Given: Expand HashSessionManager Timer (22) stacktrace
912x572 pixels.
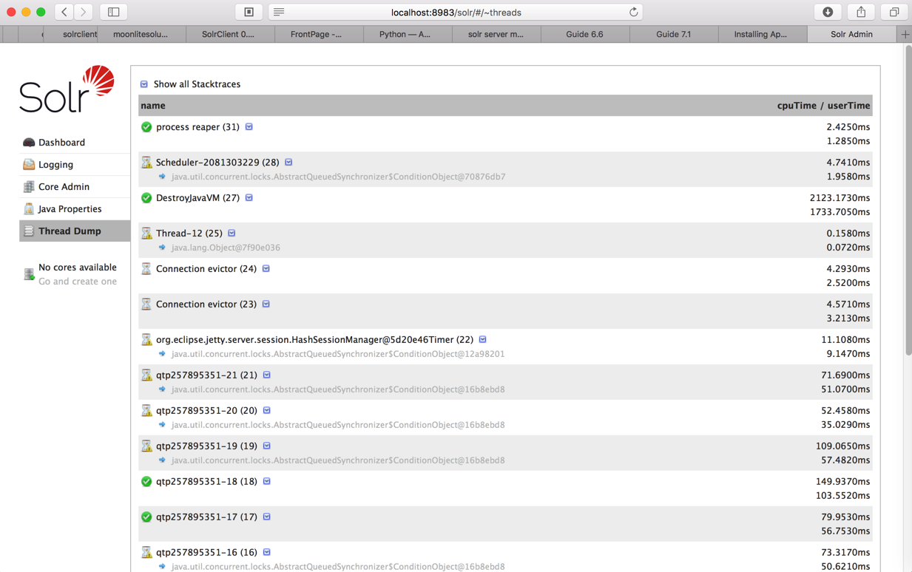Looking at the screenshot, I should click(483, 340).
